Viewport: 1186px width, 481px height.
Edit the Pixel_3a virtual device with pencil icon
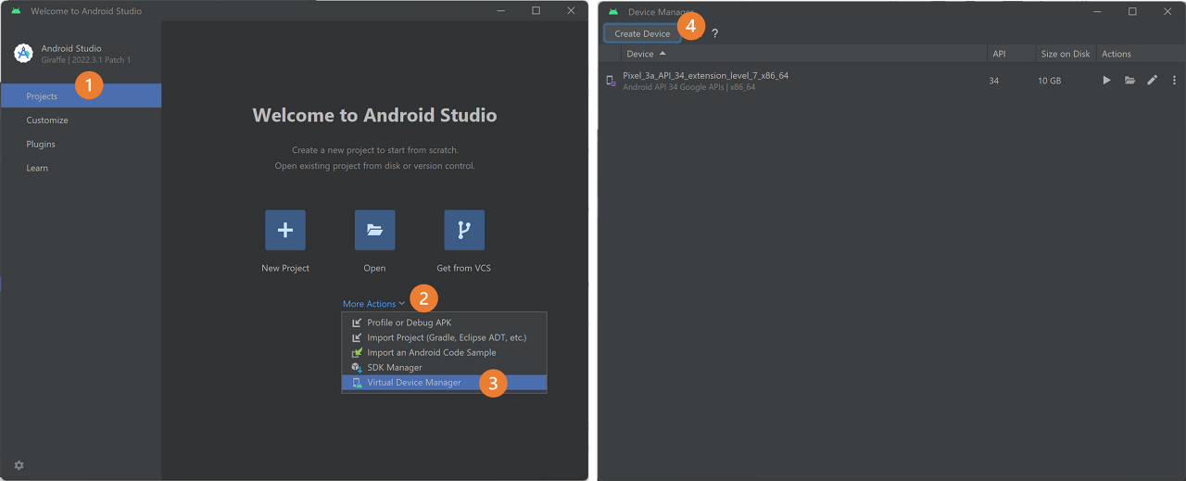point(1152,81)
